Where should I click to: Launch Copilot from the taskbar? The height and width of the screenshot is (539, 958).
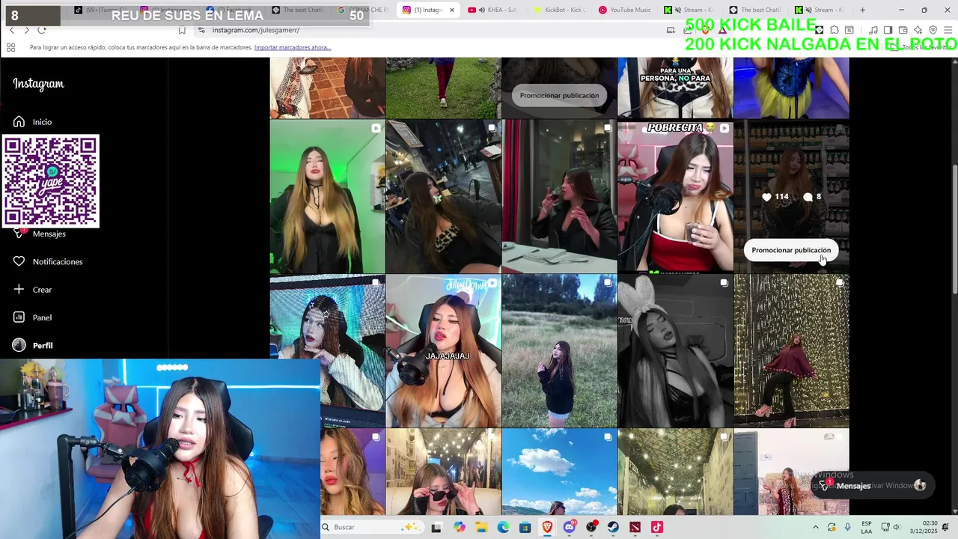point(459,527)
